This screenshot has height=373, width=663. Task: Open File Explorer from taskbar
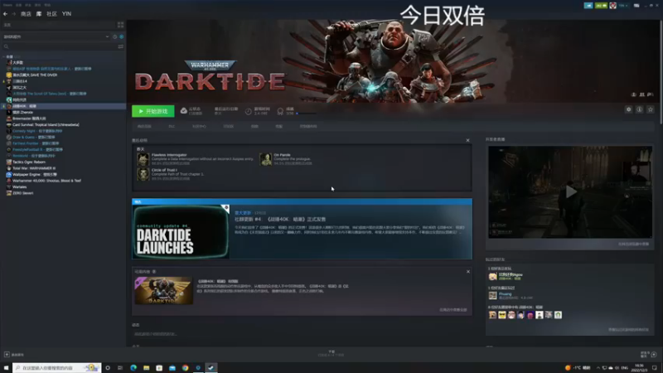coord(147,368)
